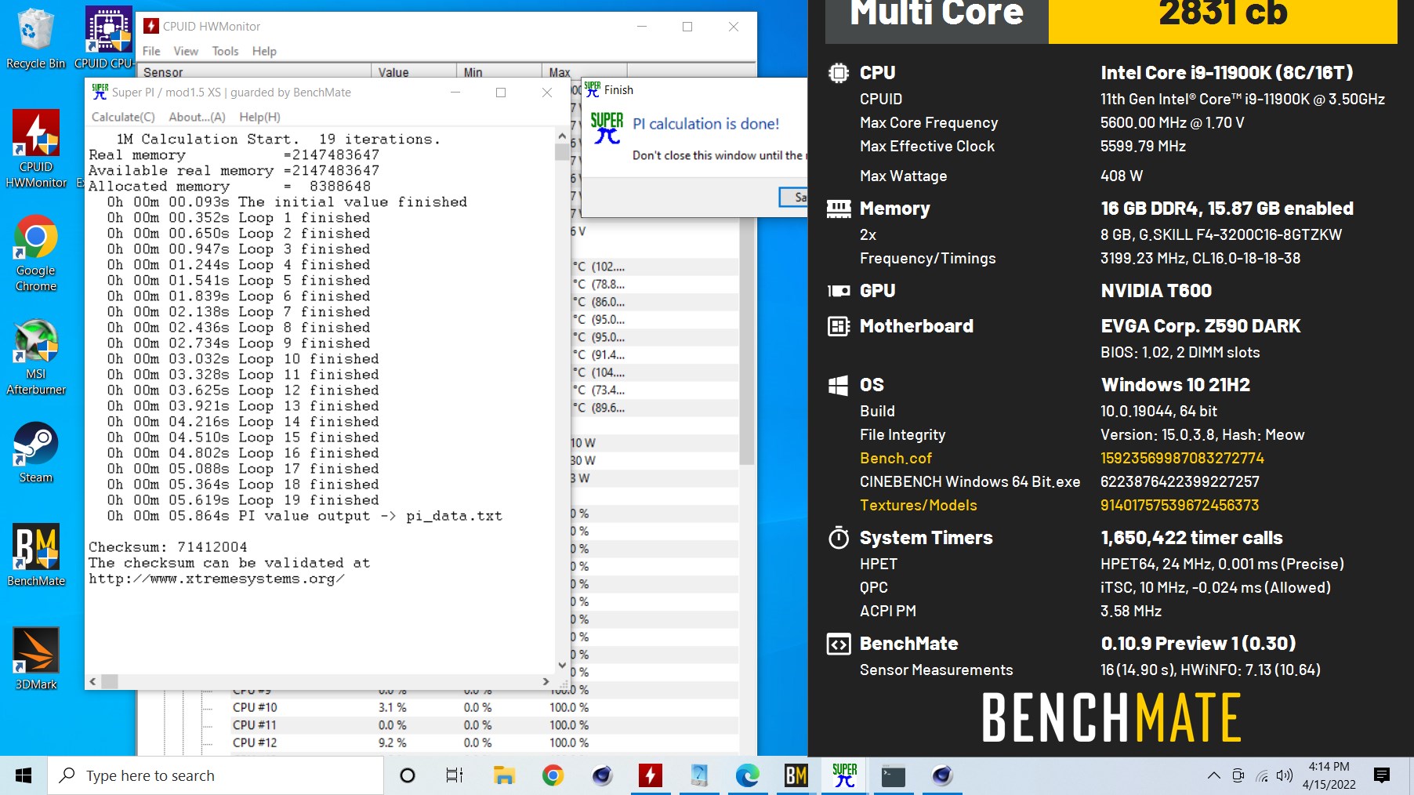Click the Super PI vertical scrollbar down arrow
This screenshot has width=1414, height=795.
coord(561,665)
